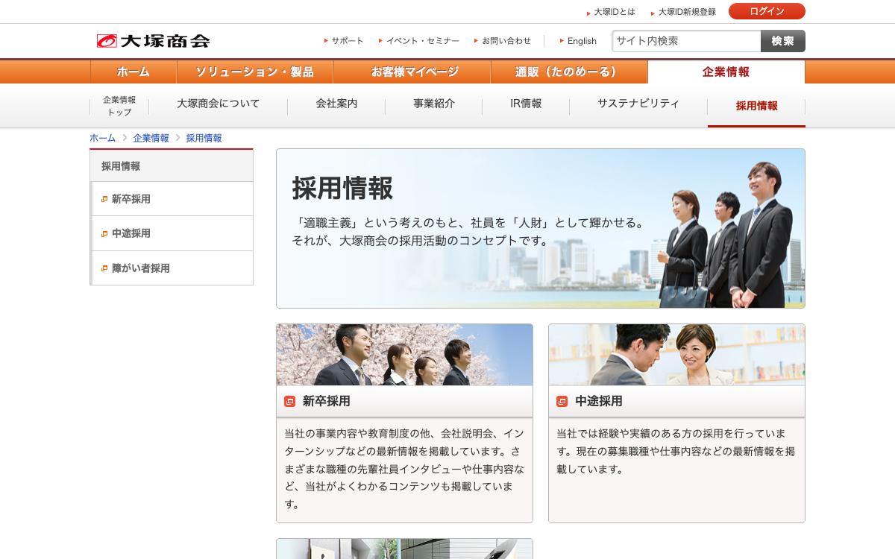Click the 検索 search button
The height and width of the screenshot is (559, 895).
point(783,41)
